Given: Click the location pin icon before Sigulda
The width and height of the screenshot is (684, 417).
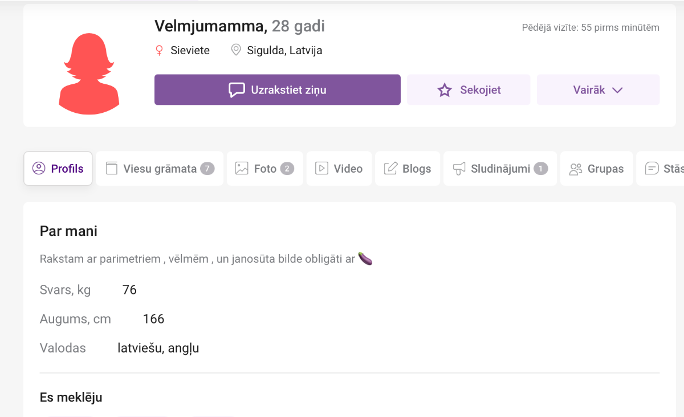Looking at the screenshot, I should (x=236, y=50).
